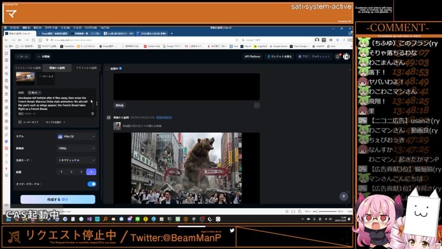The image size is (442, 249).
Task: Select quantity 4
Action: click(91, 172)
